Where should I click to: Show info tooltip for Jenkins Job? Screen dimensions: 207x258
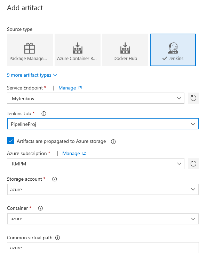(44, 113)
